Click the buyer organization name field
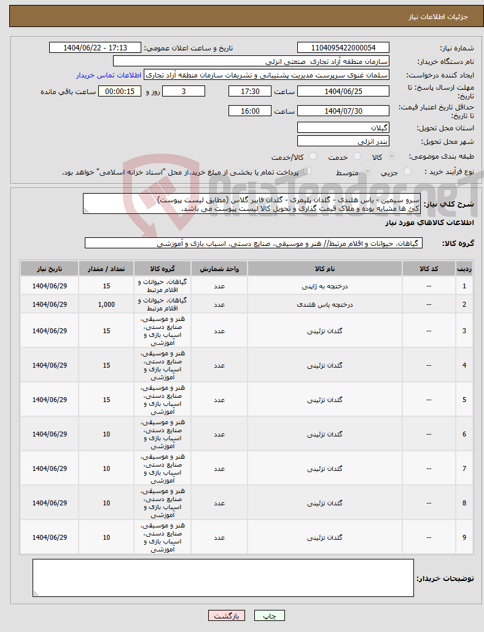This screenshot has width=484, height=632. coord(251,61)
